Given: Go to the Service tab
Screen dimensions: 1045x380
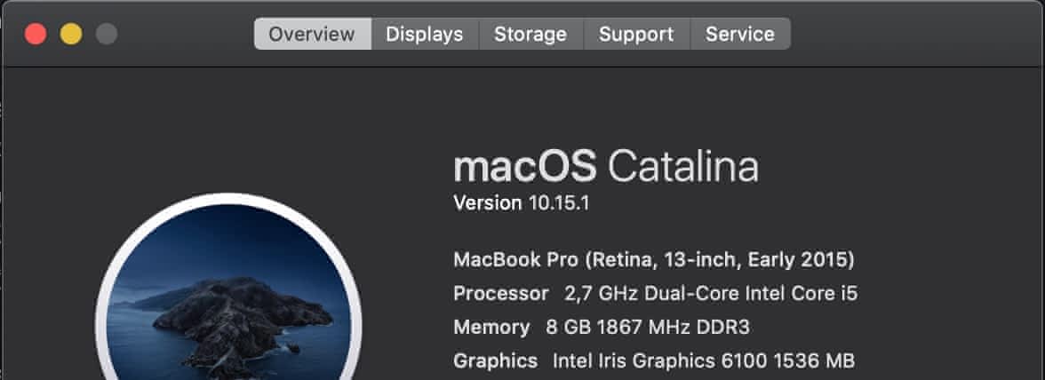Looking at the screenshot, I should coord(739,35).
